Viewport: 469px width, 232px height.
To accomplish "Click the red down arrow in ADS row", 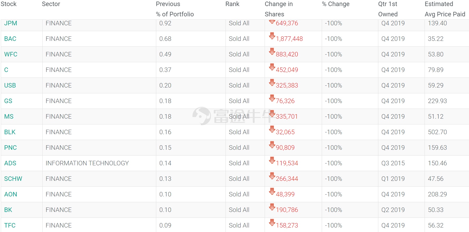I will click(272, 160).
